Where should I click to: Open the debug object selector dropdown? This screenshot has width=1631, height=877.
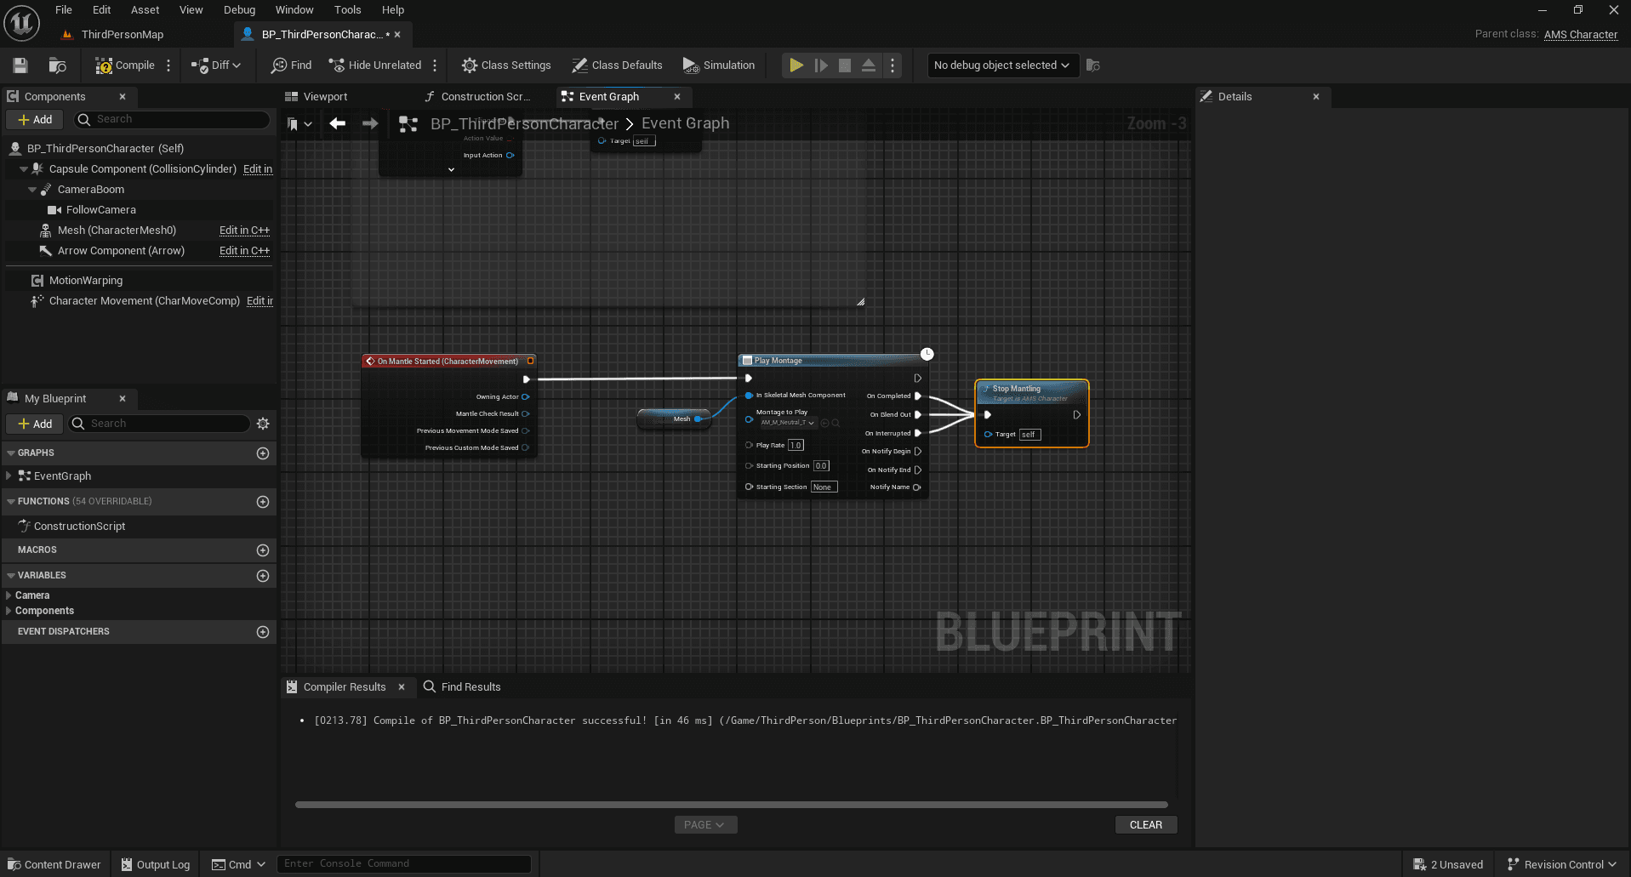pyautogui.click(x=1002, y=65)
